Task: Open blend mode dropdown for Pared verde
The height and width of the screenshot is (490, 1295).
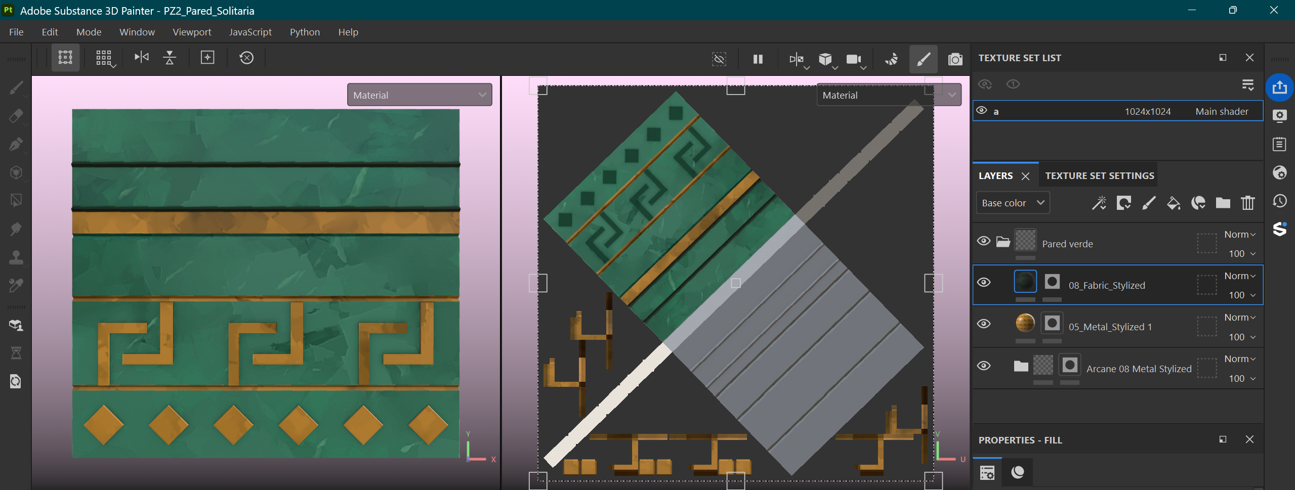Action: (x=1240, y=235)
